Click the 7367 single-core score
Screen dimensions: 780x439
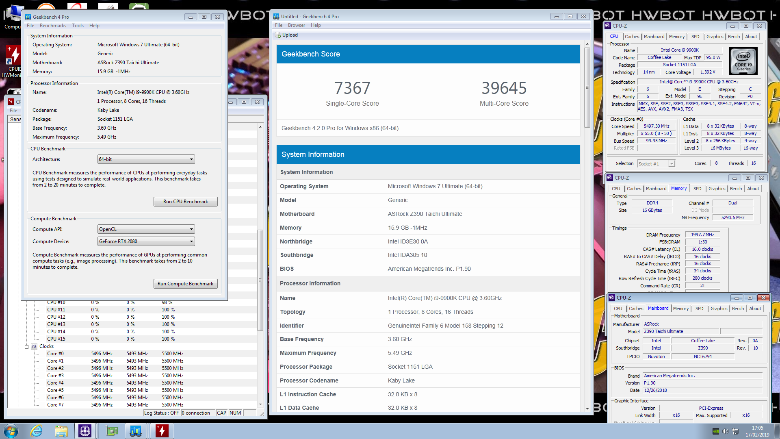tap(352, 88)
